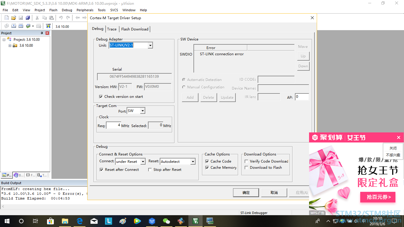Click the Rebuild all target files icon

[x=21, y=26]
